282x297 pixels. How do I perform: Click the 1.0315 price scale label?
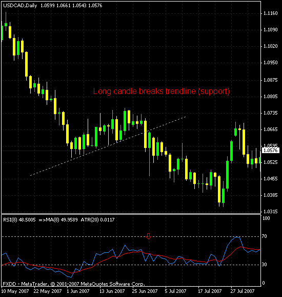point(271,212)
